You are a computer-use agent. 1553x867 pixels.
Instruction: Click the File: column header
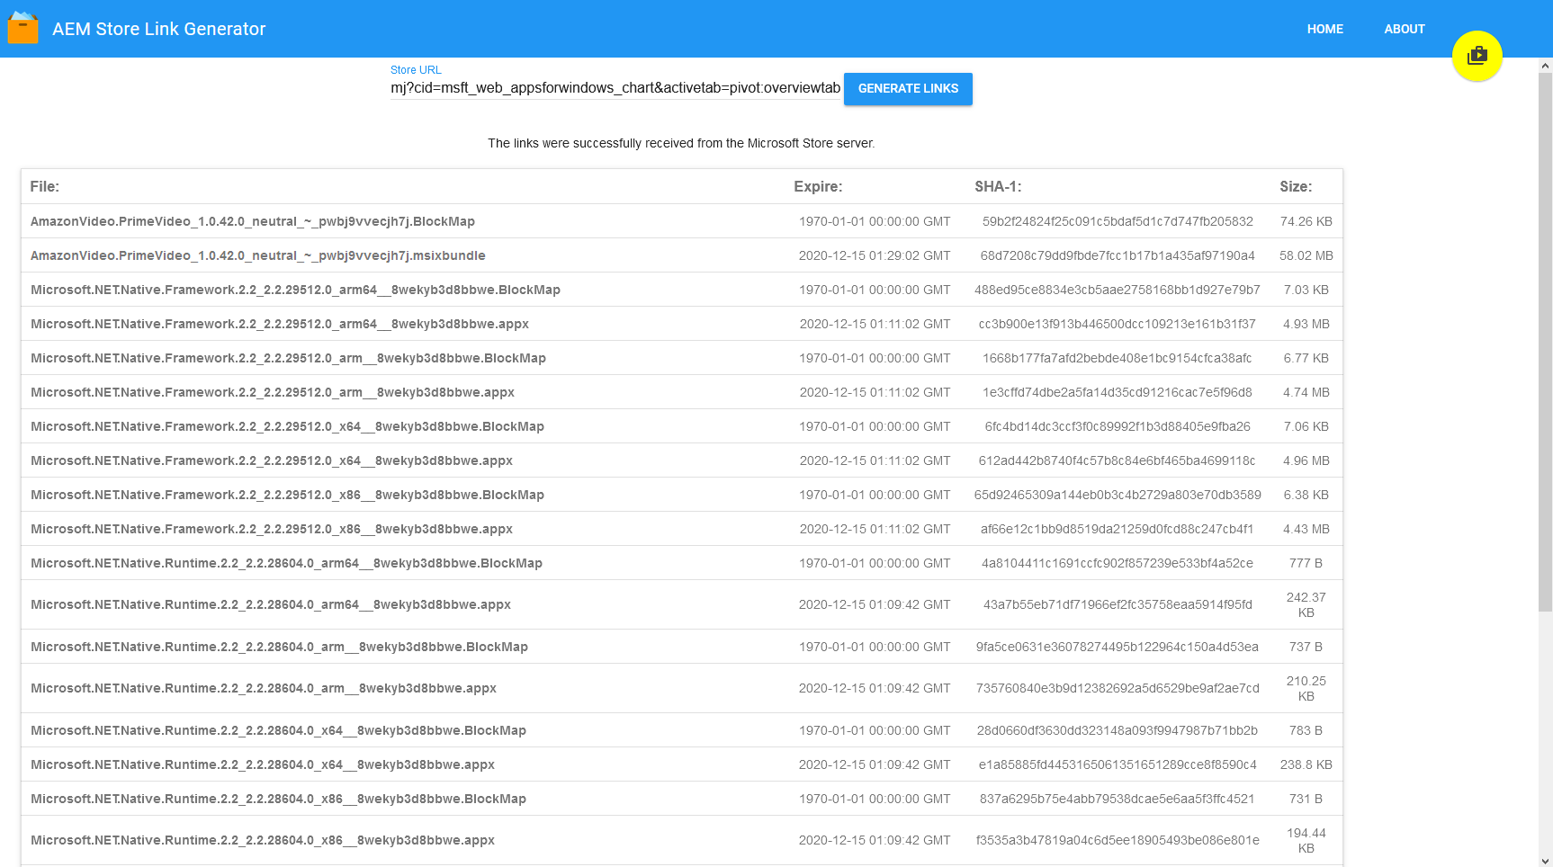(x=45, y=186)
